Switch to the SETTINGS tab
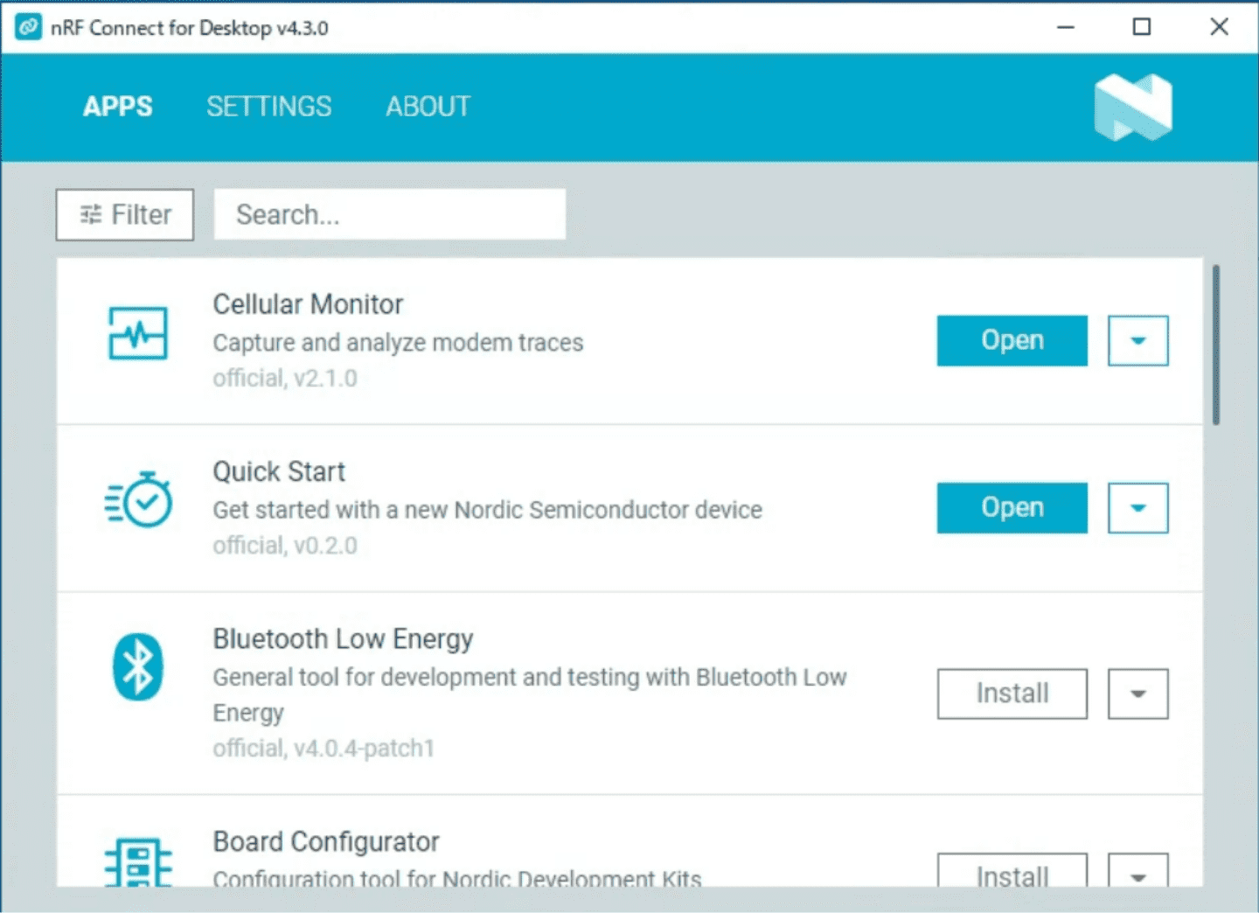The height and width of the screenshot is (913, 1259). click(268, 107)
